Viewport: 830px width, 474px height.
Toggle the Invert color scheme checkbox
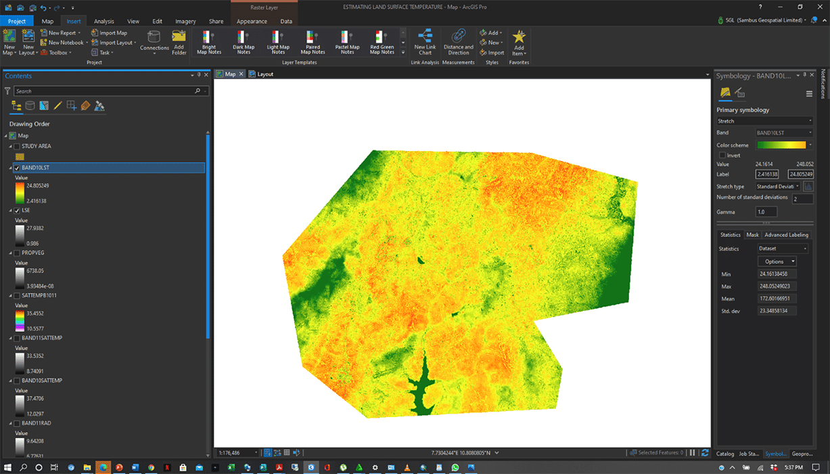(x=722, y=155)
